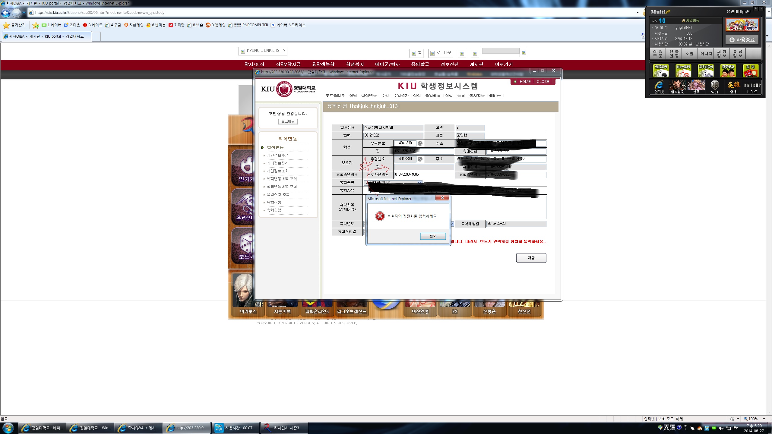Click 저장 (Save) button on form
772x434 pixels.
click(531, 257)
